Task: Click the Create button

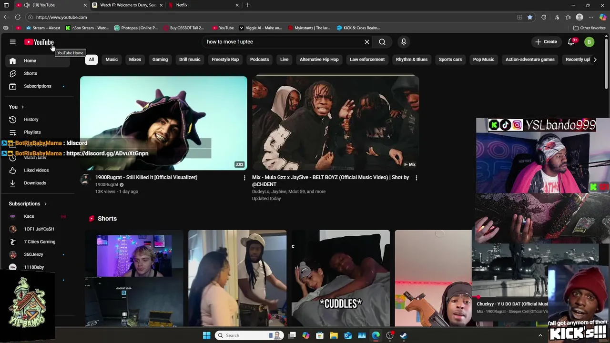Action: [x=546, y=42]
